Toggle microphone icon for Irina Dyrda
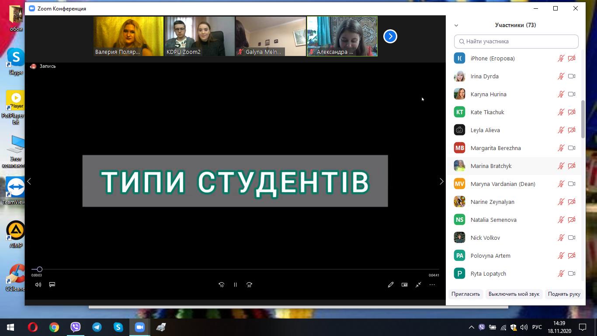Screen dimensions: 597x336 coord(561,76)
